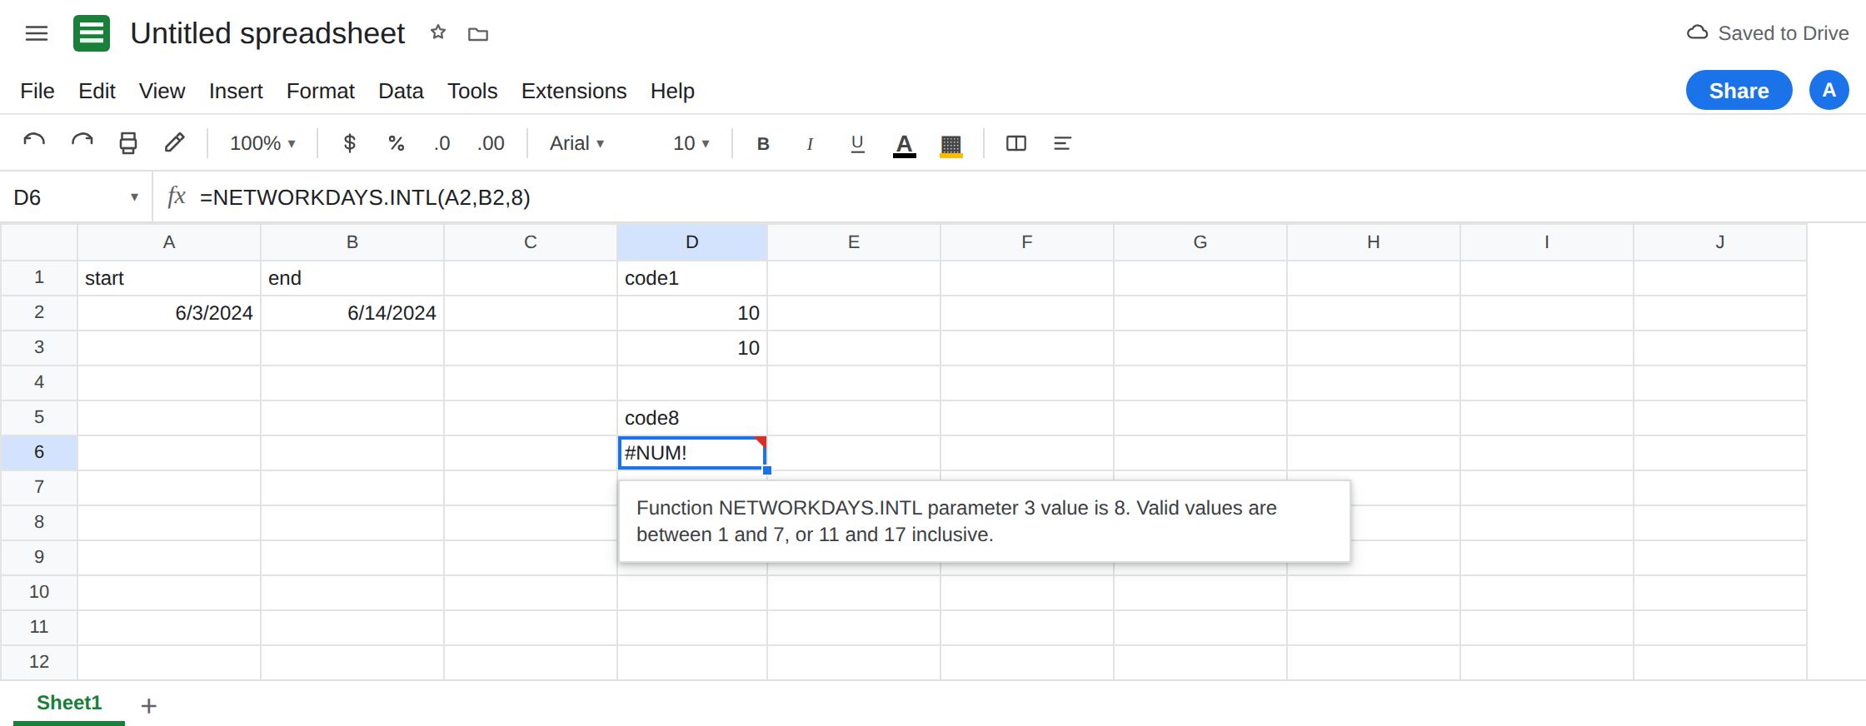The height and width of the screenshot is (726, 1866).
Task: Open the font size 10 dropdown
Action: click(691, 143)
